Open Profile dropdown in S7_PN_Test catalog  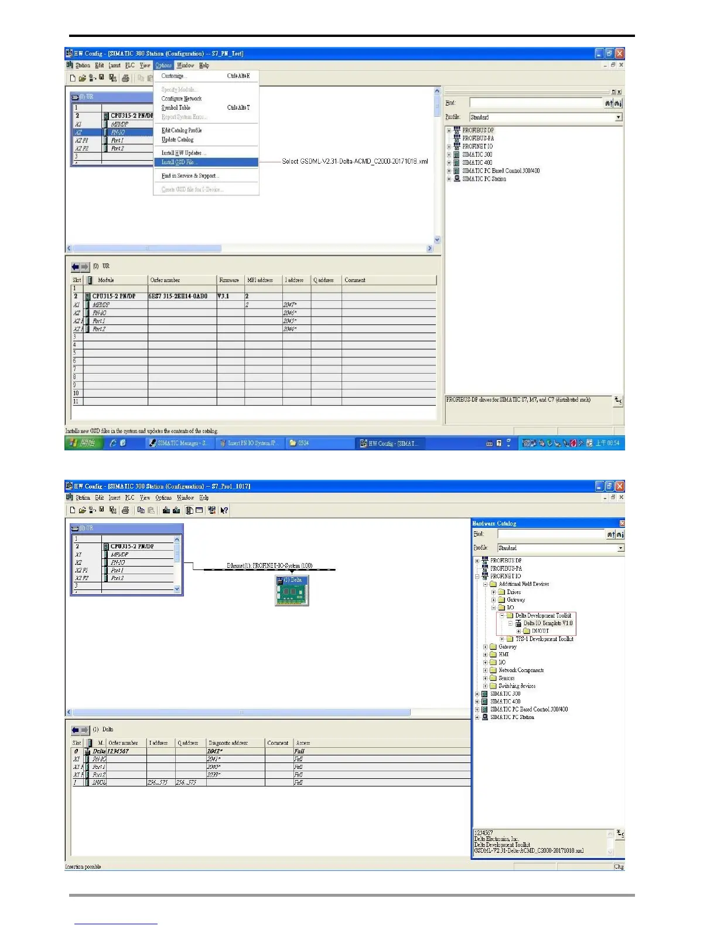coord(619,117)
